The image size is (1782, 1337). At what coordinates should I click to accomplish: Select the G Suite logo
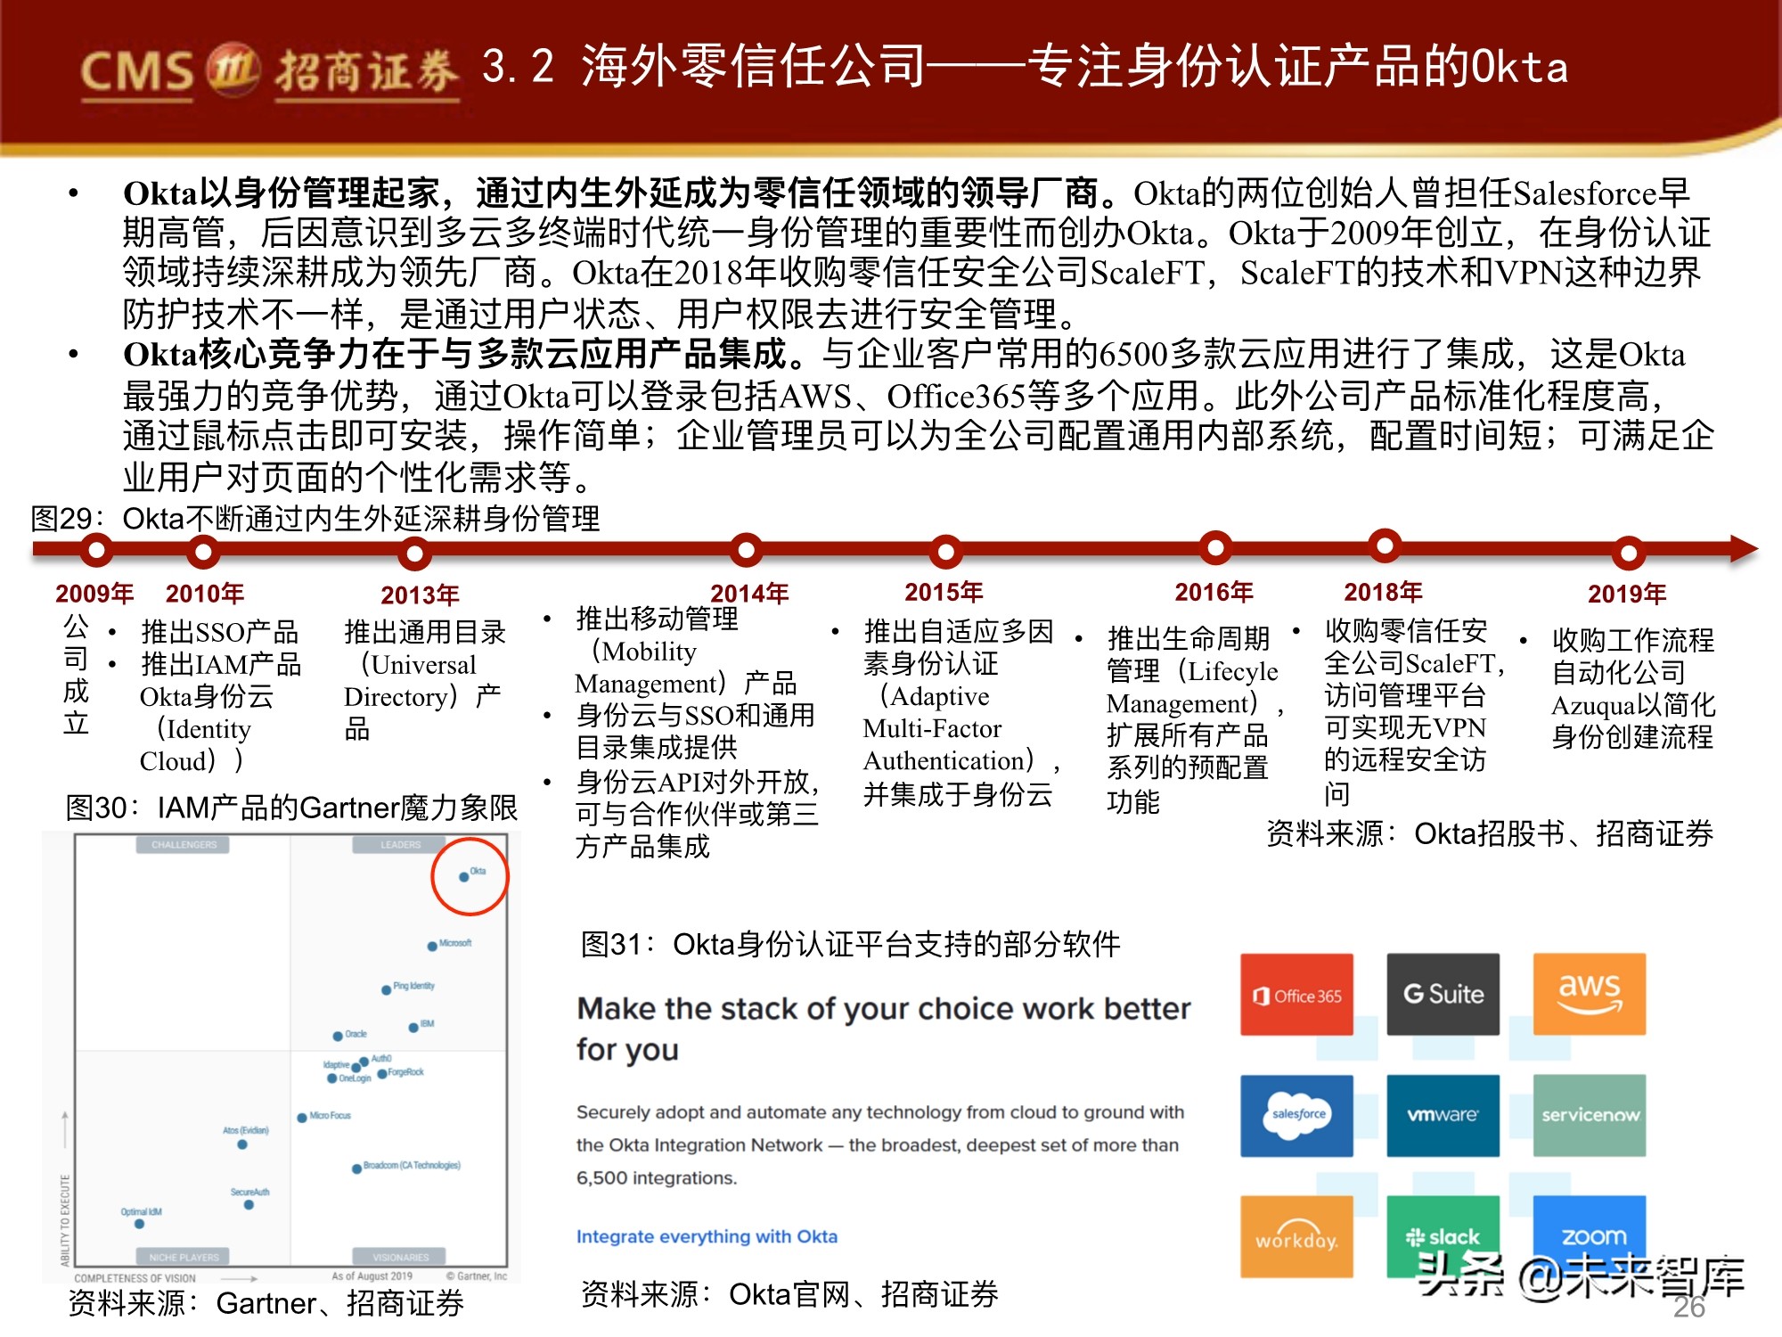click(1442, 994)
